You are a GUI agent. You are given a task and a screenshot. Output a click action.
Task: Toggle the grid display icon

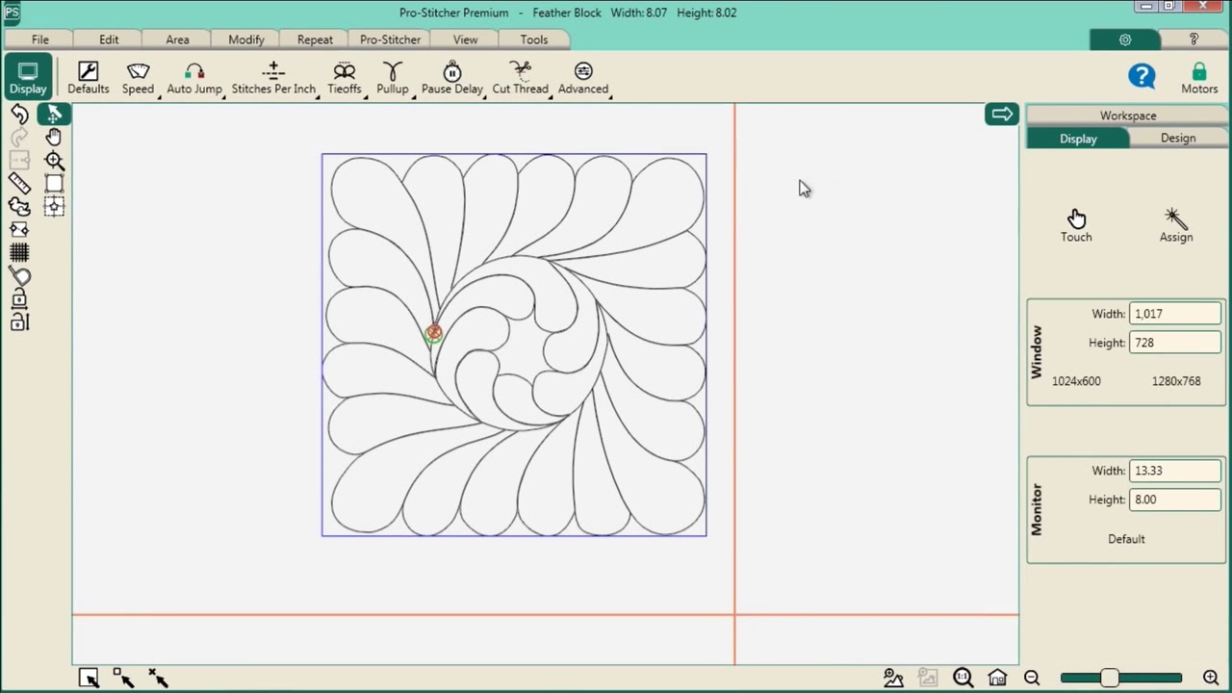tap(19, 252)
